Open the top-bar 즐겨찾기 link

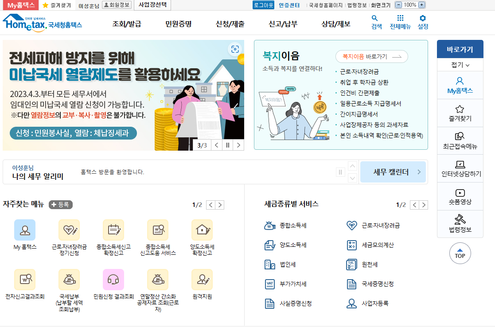(57, 5)
